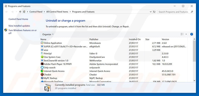The image size is (199, 96).
Task: Open the recent locations dropdown arrow
Action: click(16, 12)
